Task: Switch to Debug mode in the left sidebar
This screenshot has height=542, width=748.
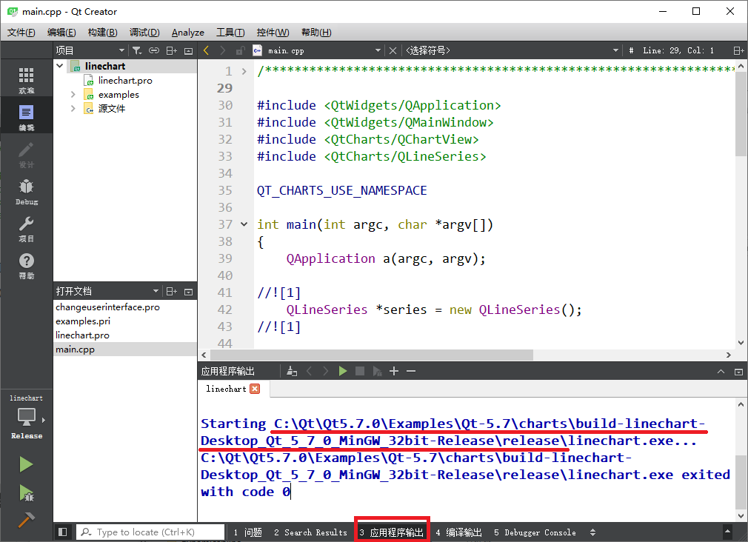Action: [x=26, y=189]
